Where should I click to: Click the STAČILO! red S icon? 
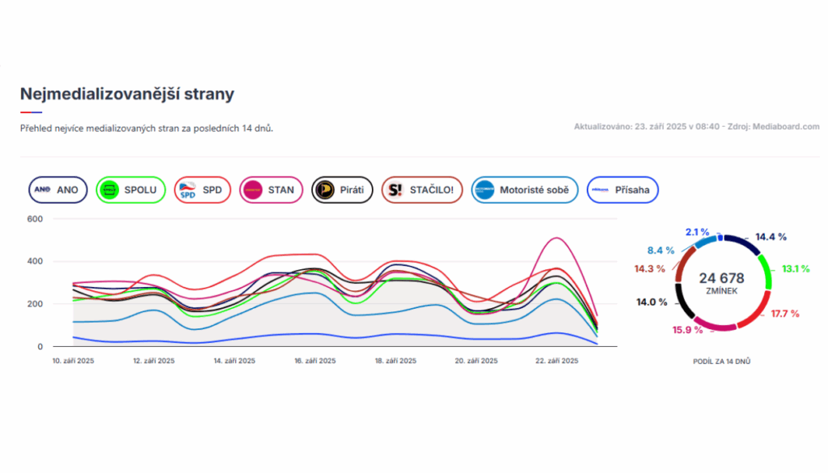395,191
